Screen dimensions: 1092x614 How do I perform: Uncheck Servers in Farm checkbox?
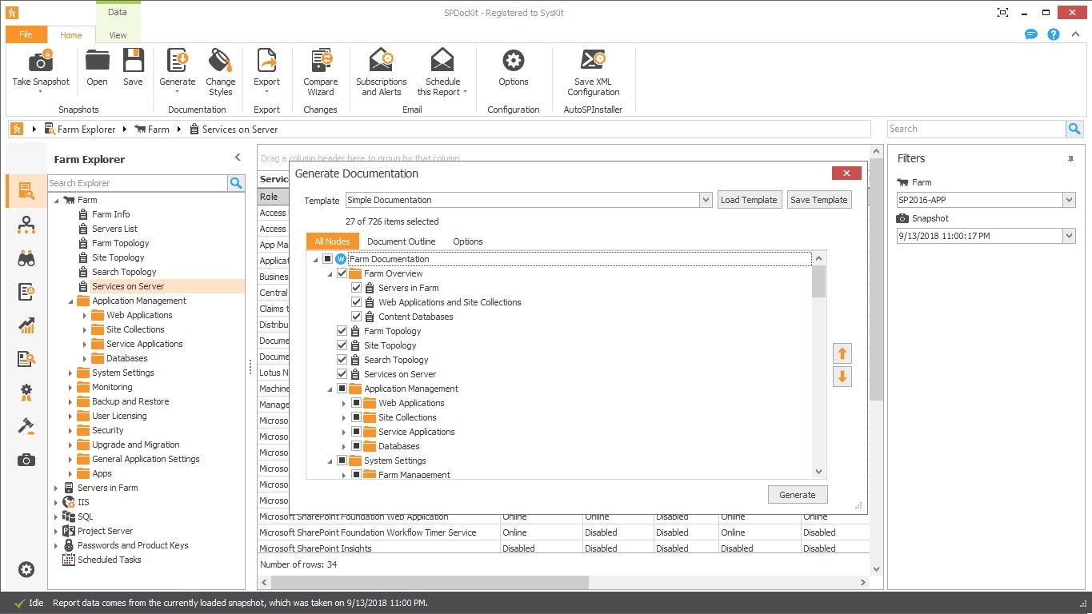[356, 287]
